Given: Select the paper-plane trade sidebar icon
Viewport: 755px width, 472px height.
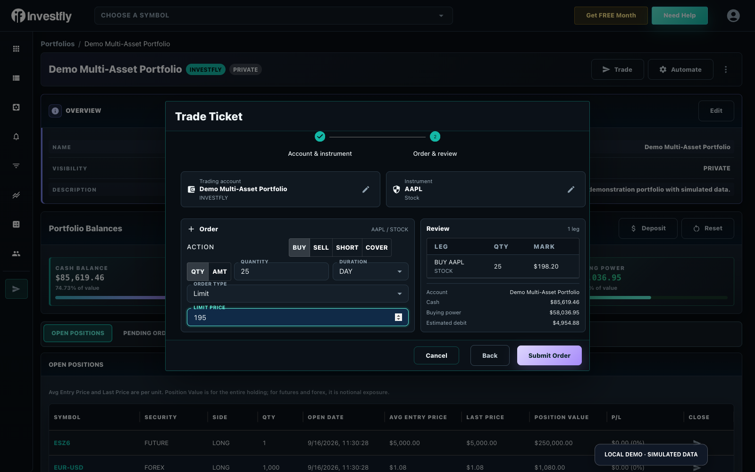Looking at the screenshot, I should [x=17, y=289].
